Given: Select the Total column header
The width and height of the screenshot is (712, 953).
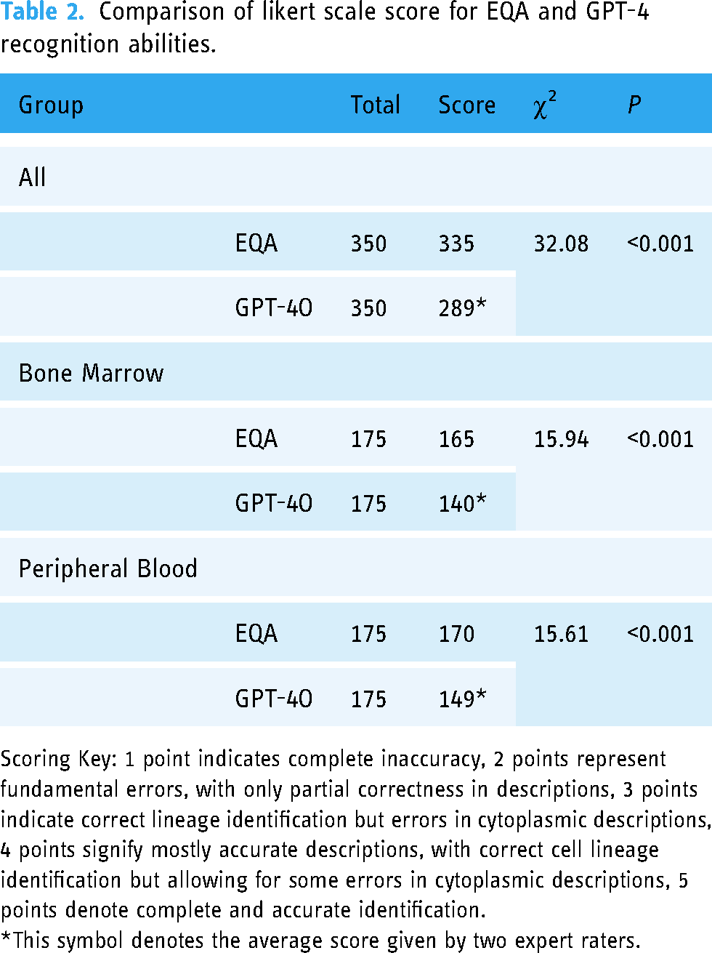Looking at the screenshot, I should point(375,105).
